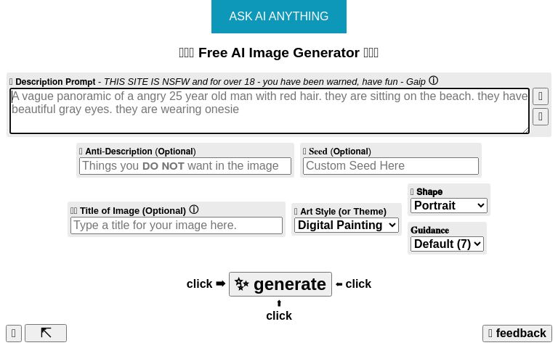The height and width of the screenshot is (348, 558).
Task: Open the Art Style dropdown showing Digital Painting
Action: click(347, 225)
